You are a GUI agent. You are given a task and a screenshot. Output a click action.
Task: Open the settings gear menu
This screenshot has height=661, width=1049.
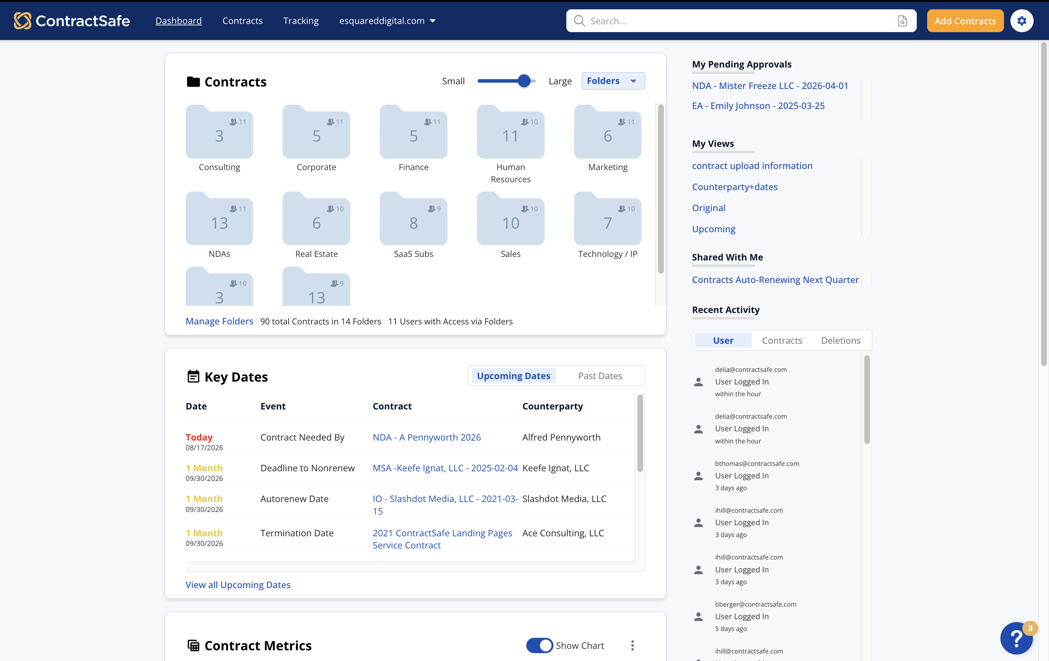[x=1021, y=21]
